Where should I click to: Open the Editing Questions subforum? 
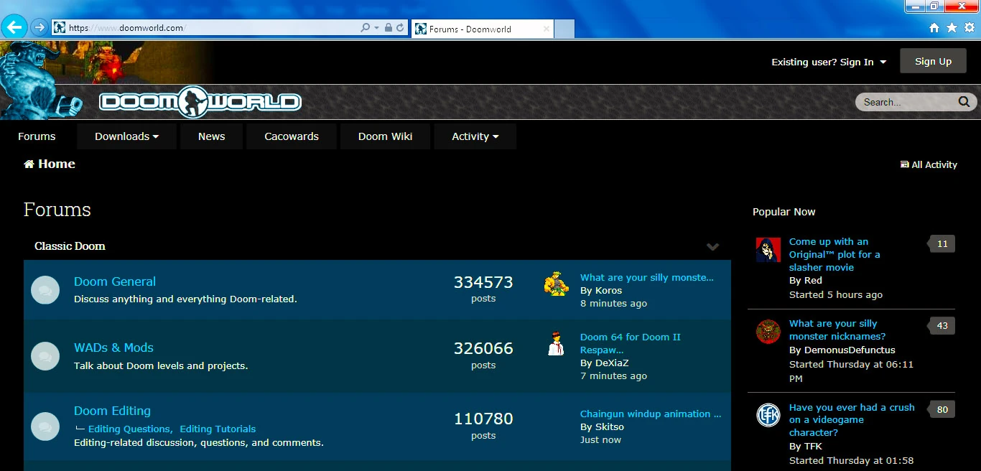pyautogui.click(x=129, y=429)
